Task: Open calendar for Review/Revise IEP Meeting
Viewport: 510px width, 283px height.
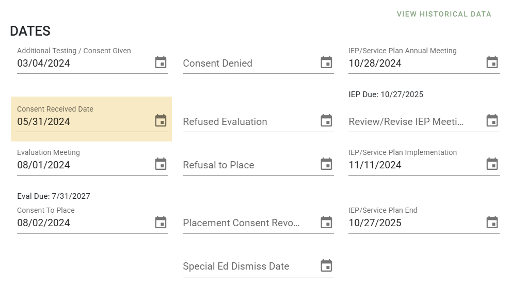Action: pos(492,120)
